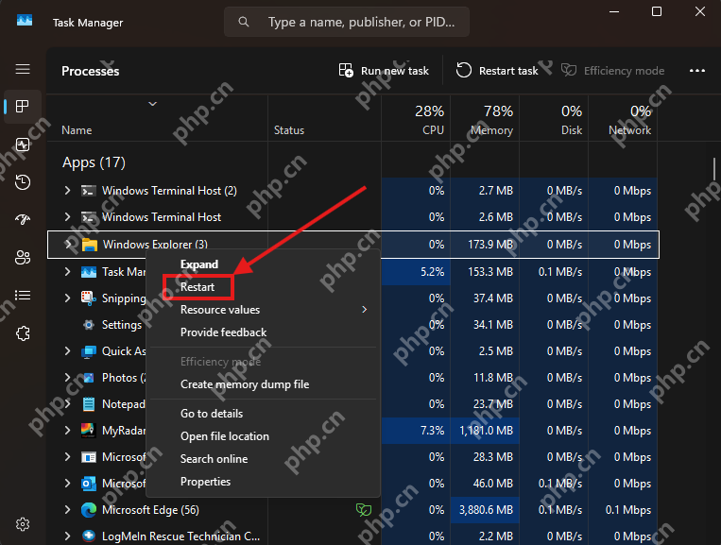The width and height of the screenshot is (721, 545).
Task: Click the 173.9 MB memory value
Action: click(x=490, y=245)
